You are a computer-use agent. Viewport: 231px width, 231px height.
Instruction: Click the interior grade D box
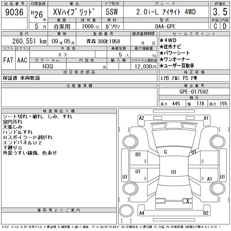225,26
